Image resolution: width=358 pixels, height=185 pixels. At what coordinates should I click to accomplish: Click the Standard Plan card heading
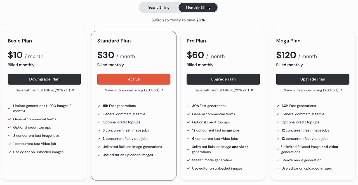(114, 41)
